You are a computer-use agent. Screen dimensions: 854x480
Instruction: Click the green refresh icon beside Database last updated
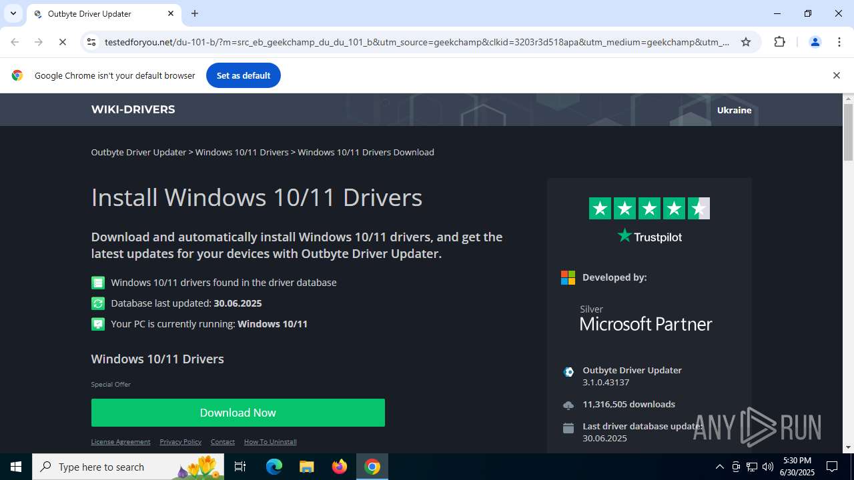98,303
